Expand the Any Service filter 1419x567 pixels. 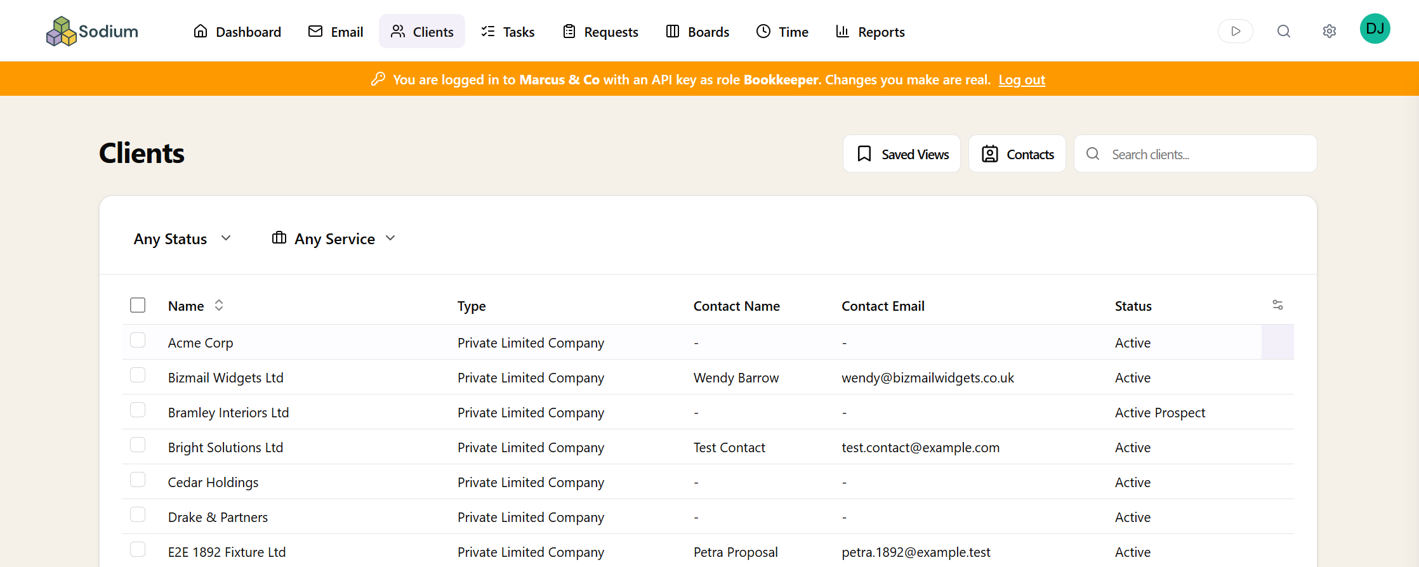tap(334, 238)
